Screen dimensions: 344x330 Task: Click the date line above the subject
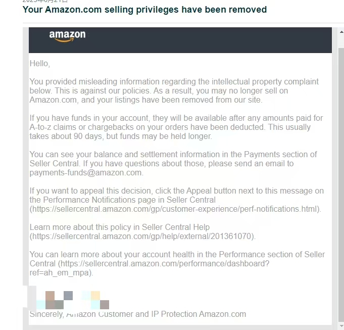45,2
